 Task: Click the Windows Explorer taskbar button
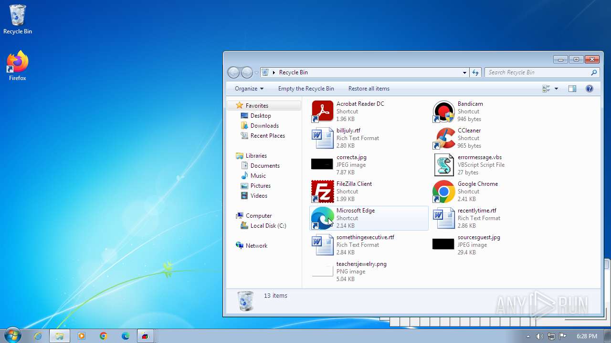(x=60, y=336)
